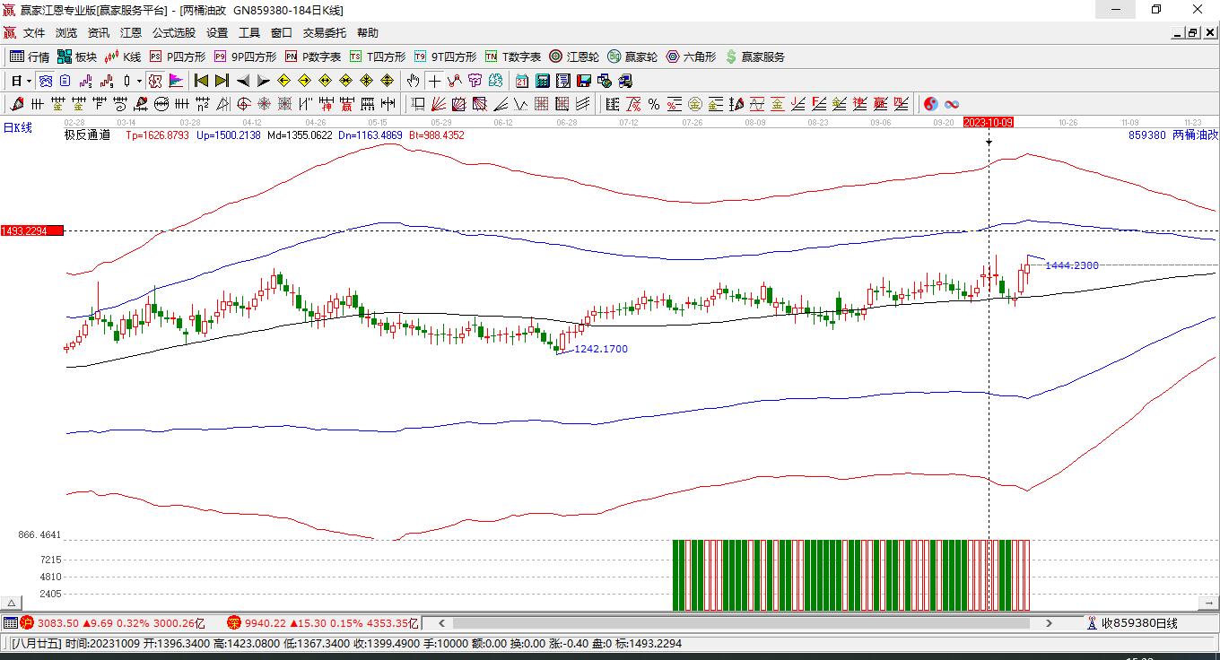Open the 公式选股 menu
This screenshot has height=660, width=1220.
(174, 33)
